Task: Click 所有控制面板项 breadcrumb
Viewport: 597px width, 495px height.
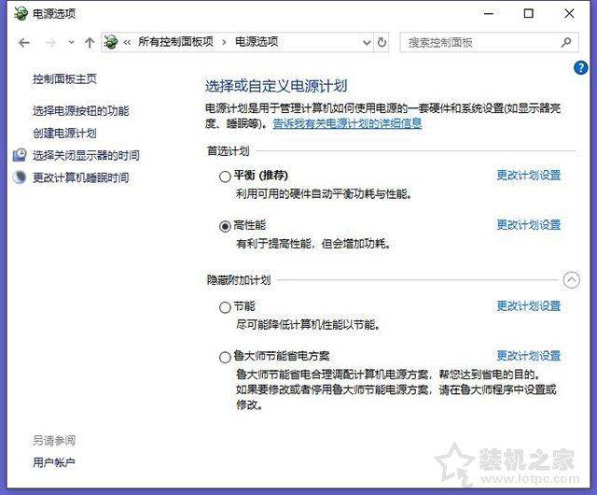Action: pyautogui.click(x=175, y=42)
